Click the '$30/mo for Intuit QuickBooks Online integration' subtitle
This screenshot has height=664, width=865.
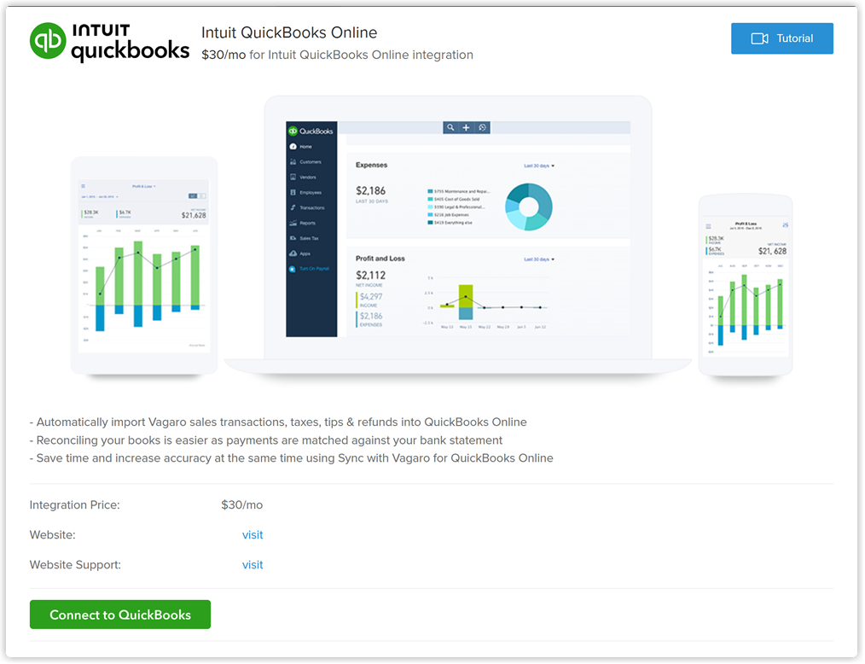coord(337,55)
